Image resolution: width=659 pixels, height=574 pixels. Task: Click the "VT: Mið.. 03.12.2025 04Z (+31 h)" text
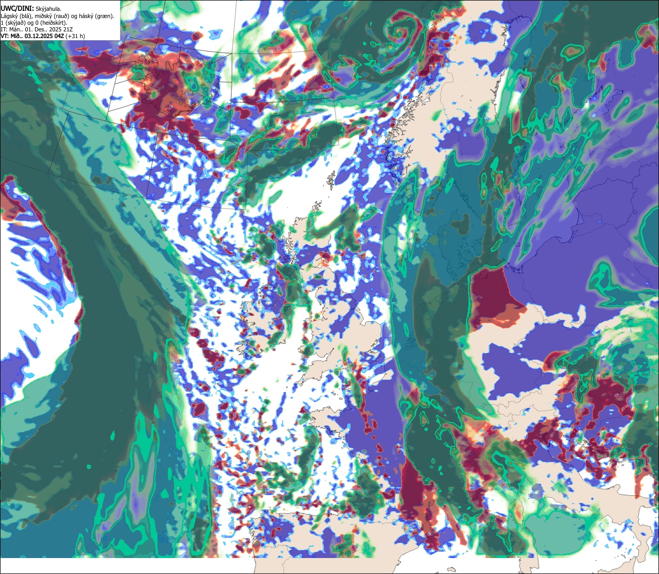tap(43, 36)
